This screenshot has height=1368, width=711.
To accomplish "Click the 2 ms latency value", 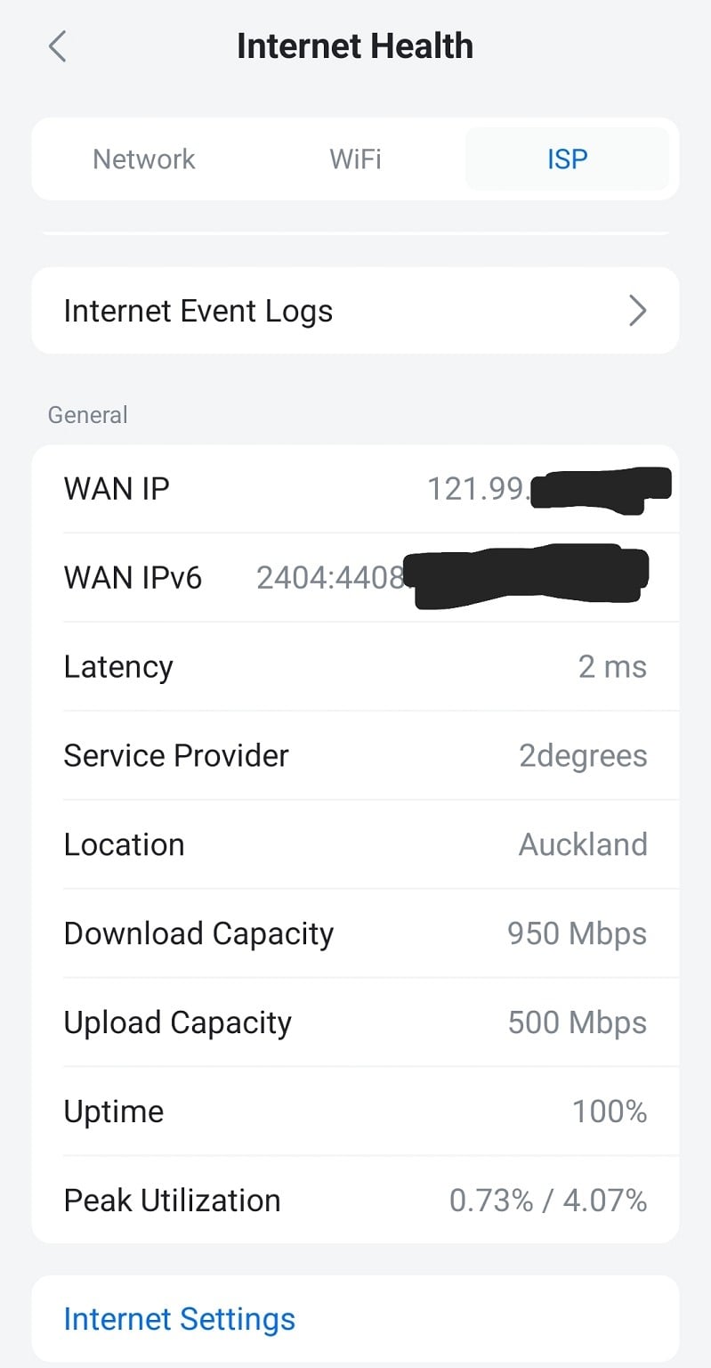I will pyautogui.click(x=612, y=667).
